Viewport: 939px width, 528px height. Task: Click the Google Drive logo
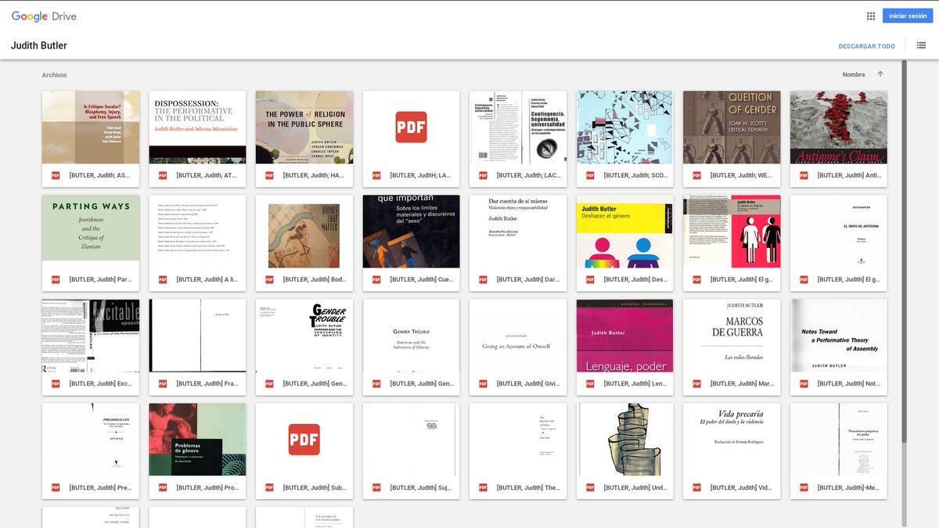pyautogui.click(x=44, y=16)
